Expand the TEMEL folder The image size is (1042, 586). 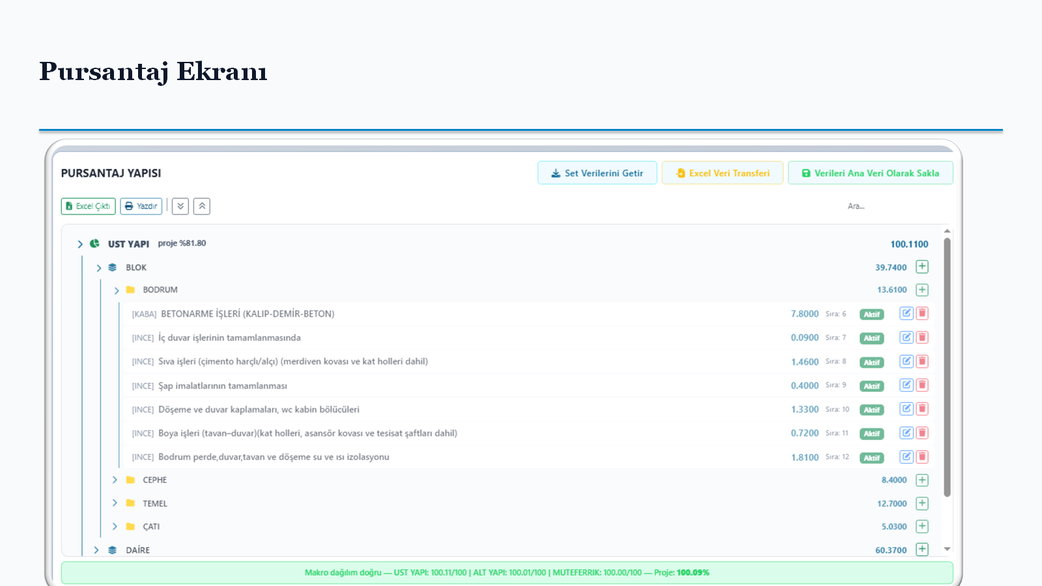coord(115,503)
